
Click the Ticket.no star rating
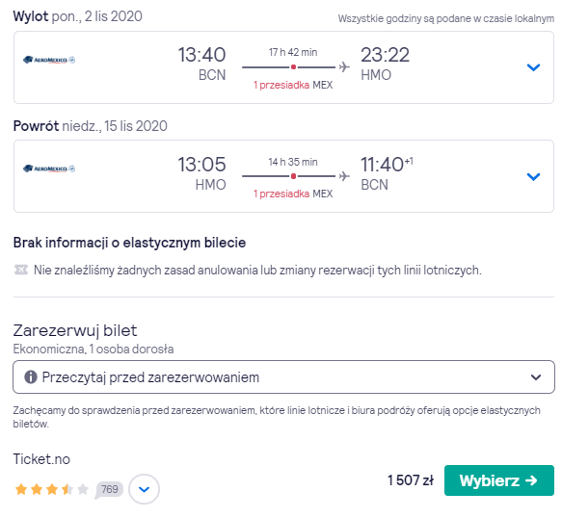(52, 489)
